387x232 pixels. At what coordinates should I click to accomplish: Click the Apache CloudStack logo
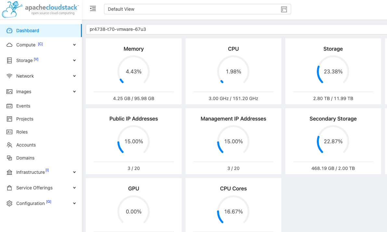pyautogui.click(x=41, y=9)
